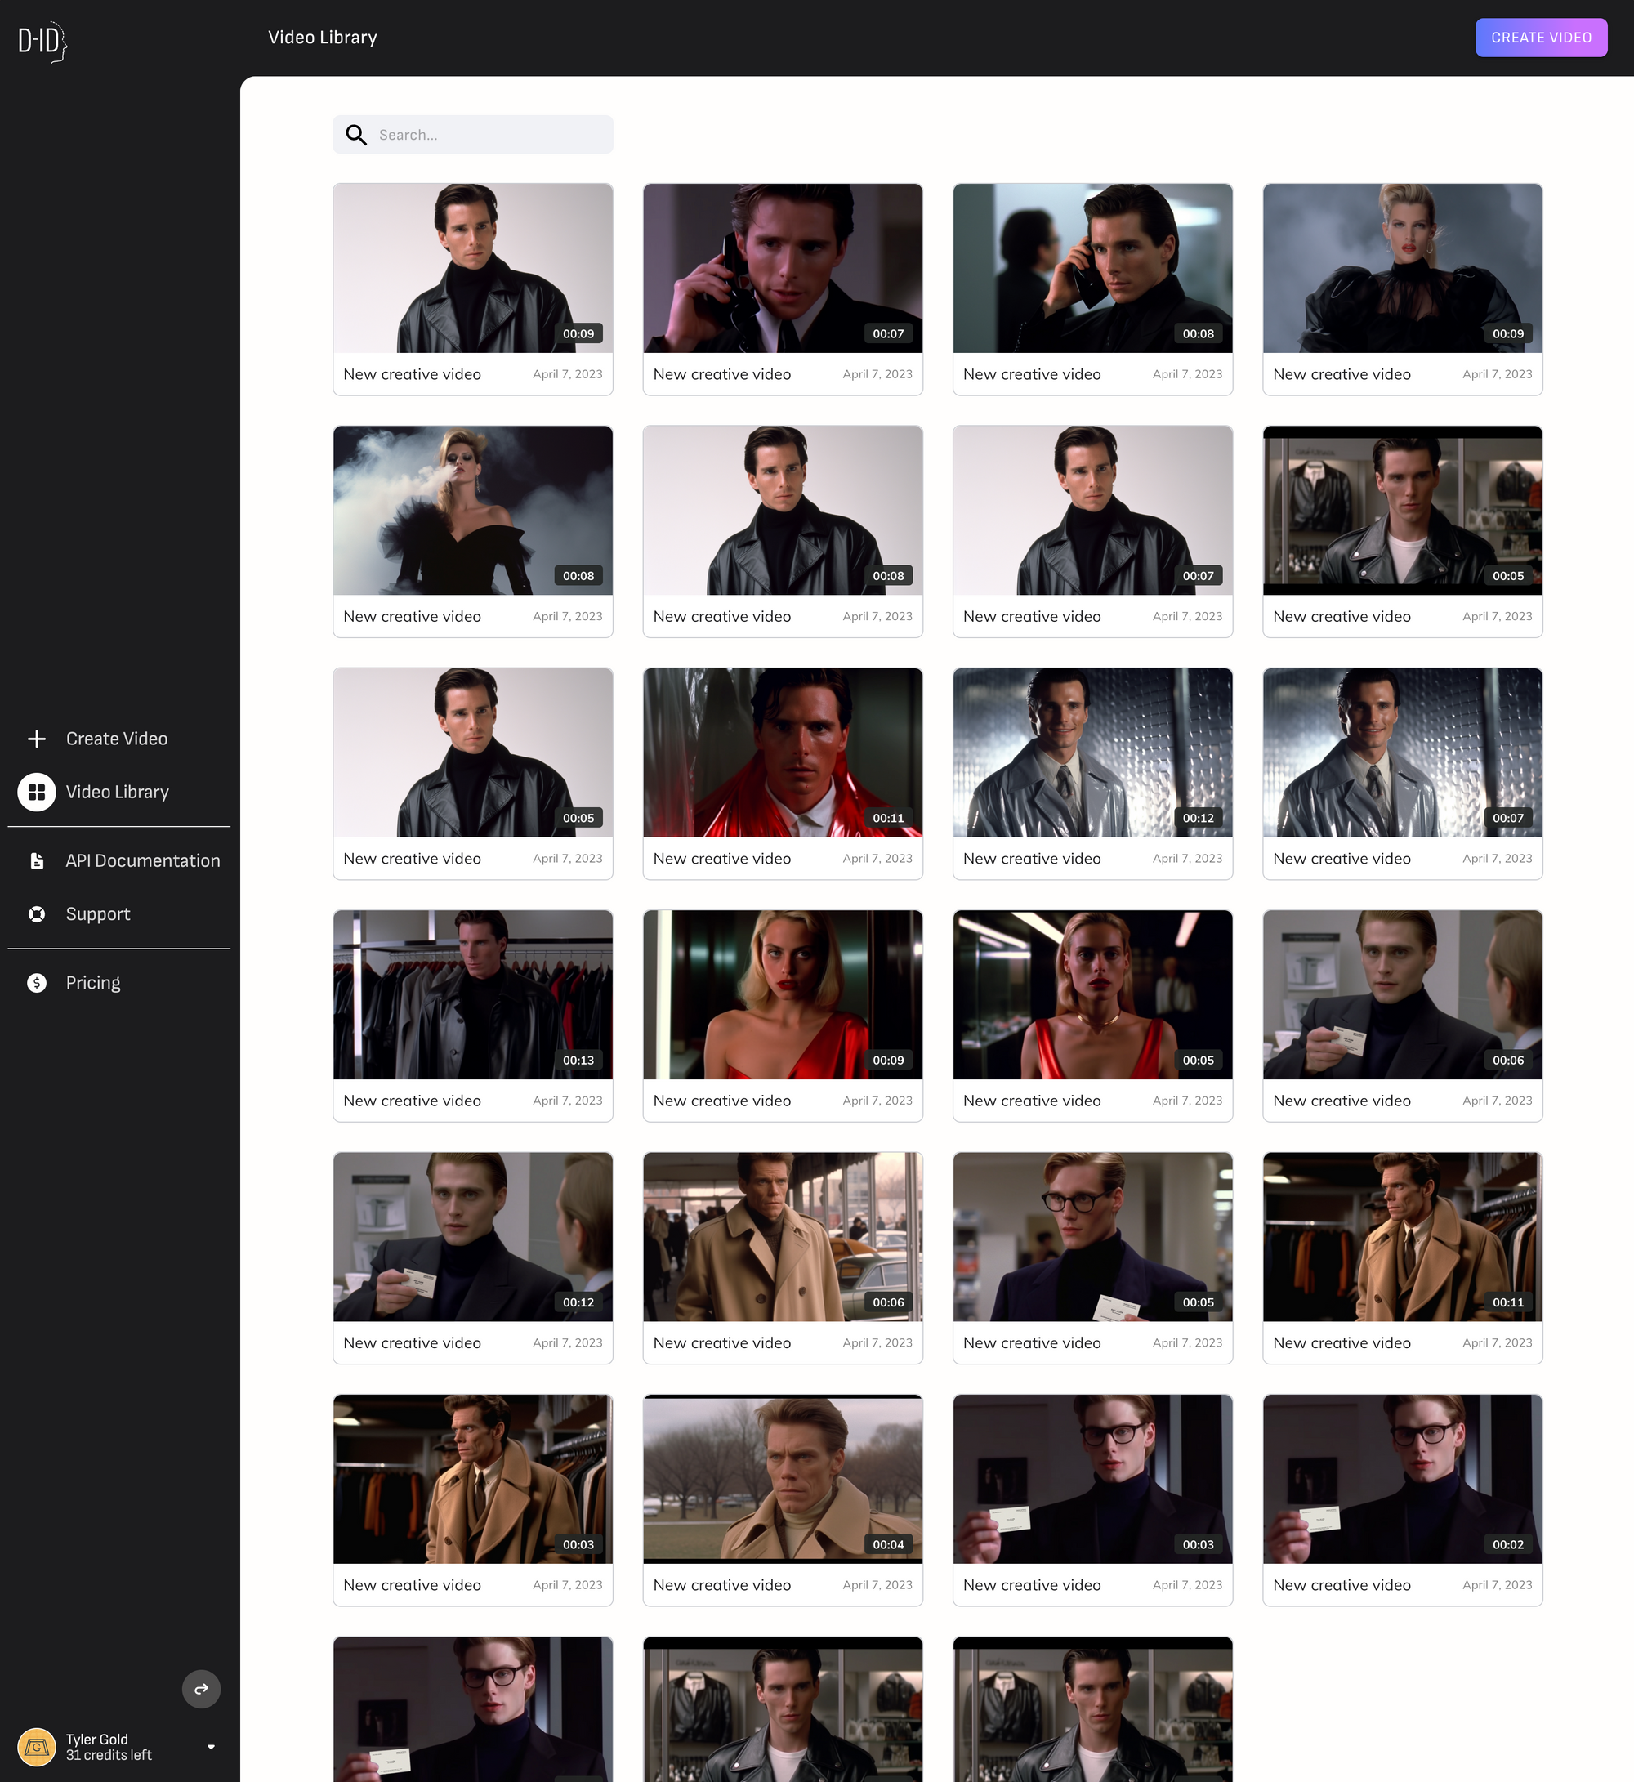The width and height of the screenshot is (1634, 1782).
Task: Focus the Search input field
Action: [x=491, y=135]
